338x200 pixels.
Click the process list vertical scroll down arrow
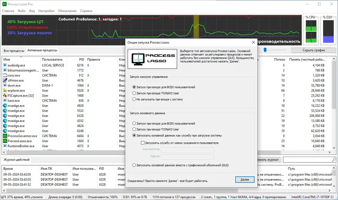pos(334,148)
